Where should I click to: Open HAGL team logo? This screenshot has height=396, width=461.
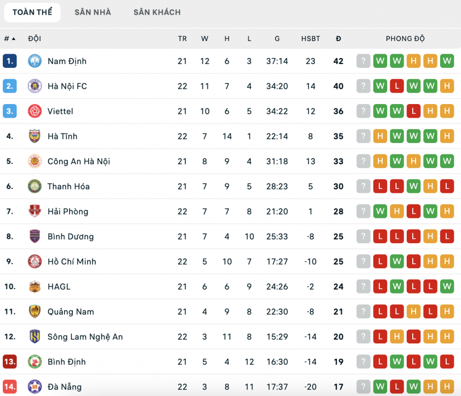click(x=34, y=286)
